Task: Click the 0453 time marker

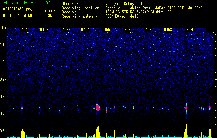Action: point(65,29)
